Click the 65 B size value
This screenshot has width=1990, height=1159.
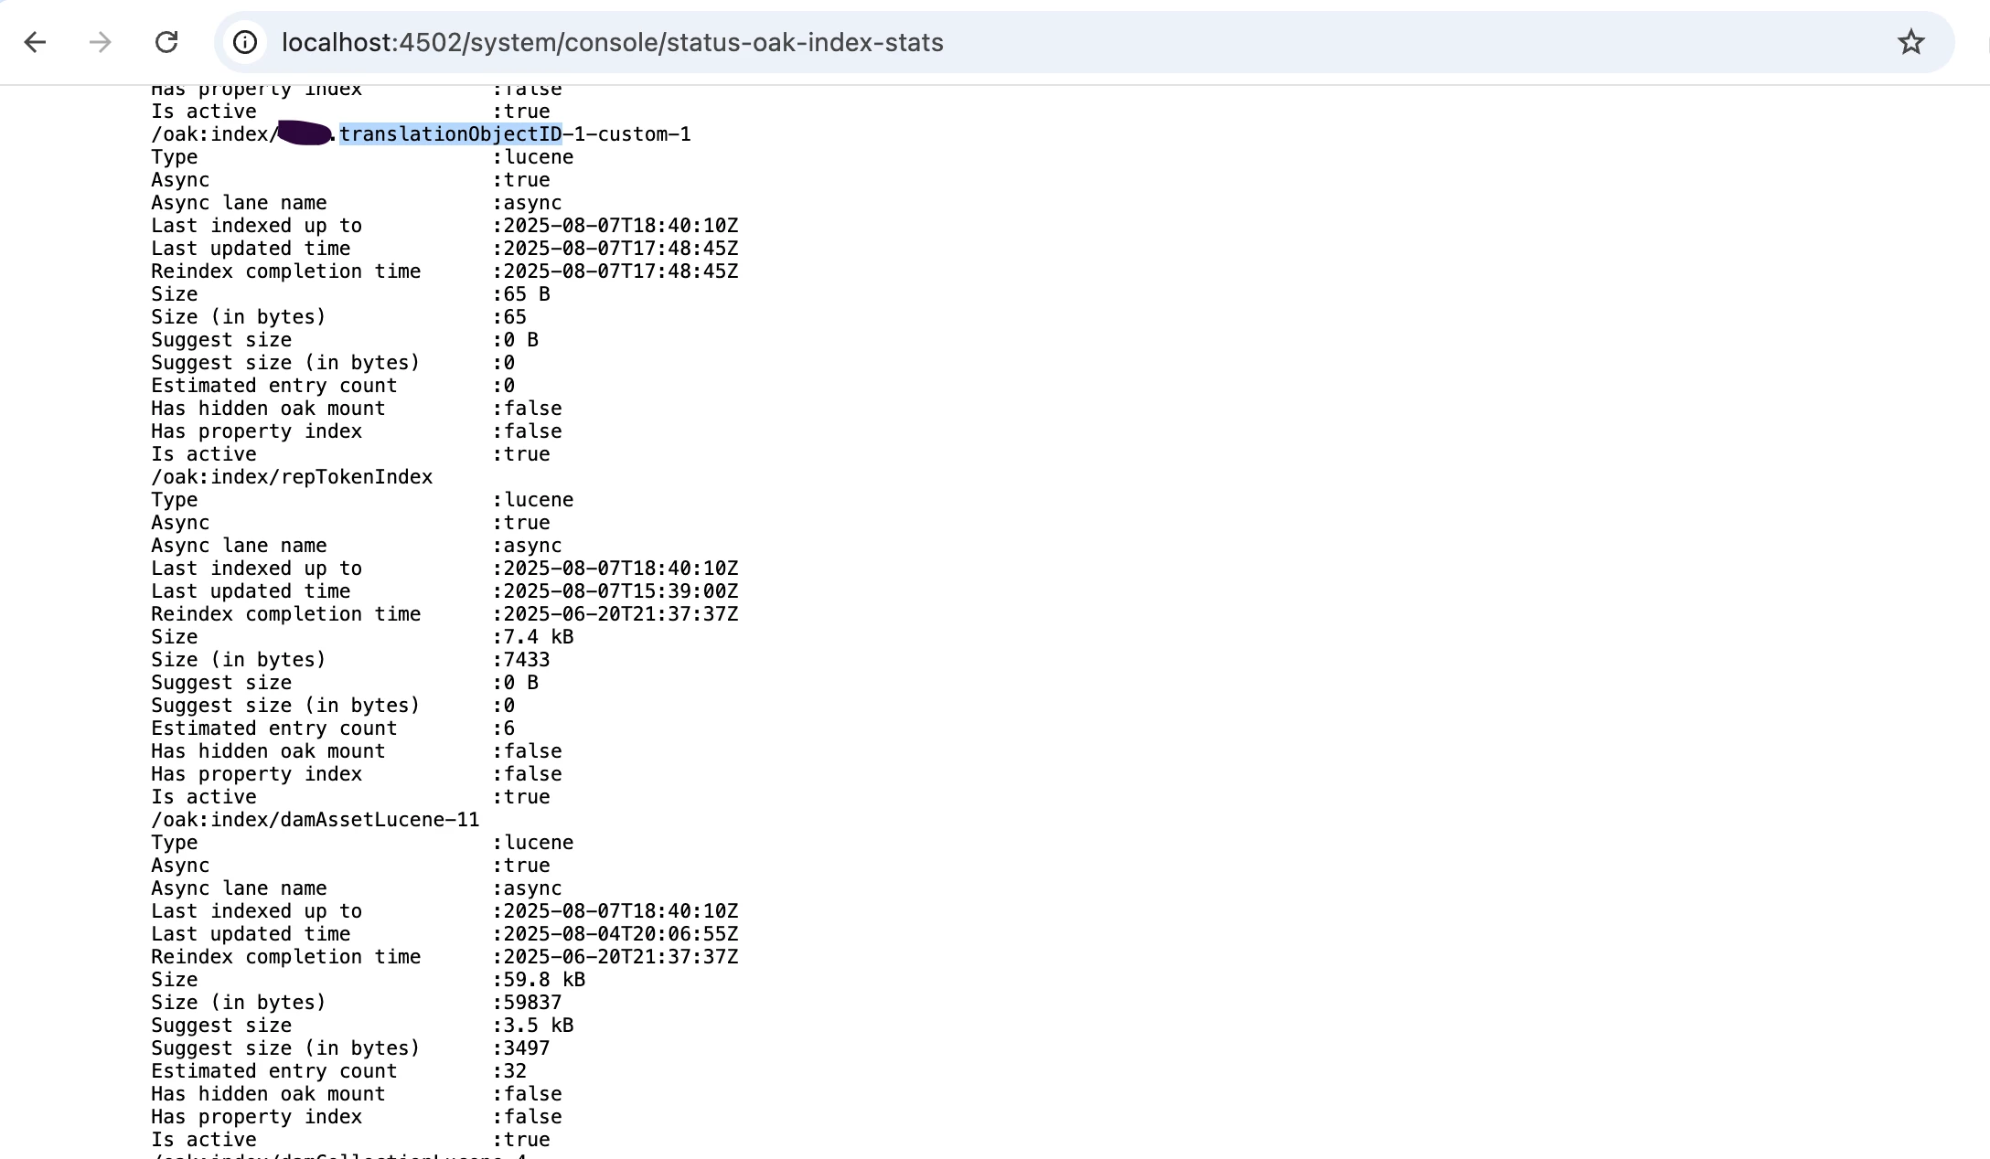pyautogui.click(x=526, y=294)
